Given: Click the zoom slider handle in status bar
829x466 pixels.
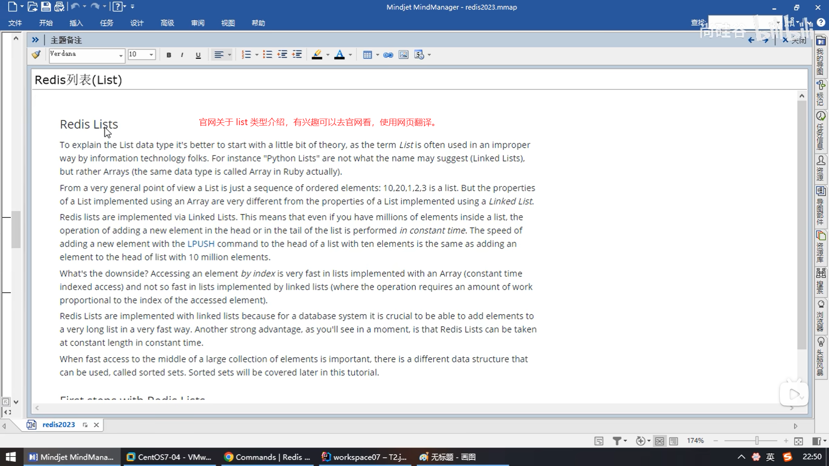Looking at the screenshot, I should tap(756, 441).
